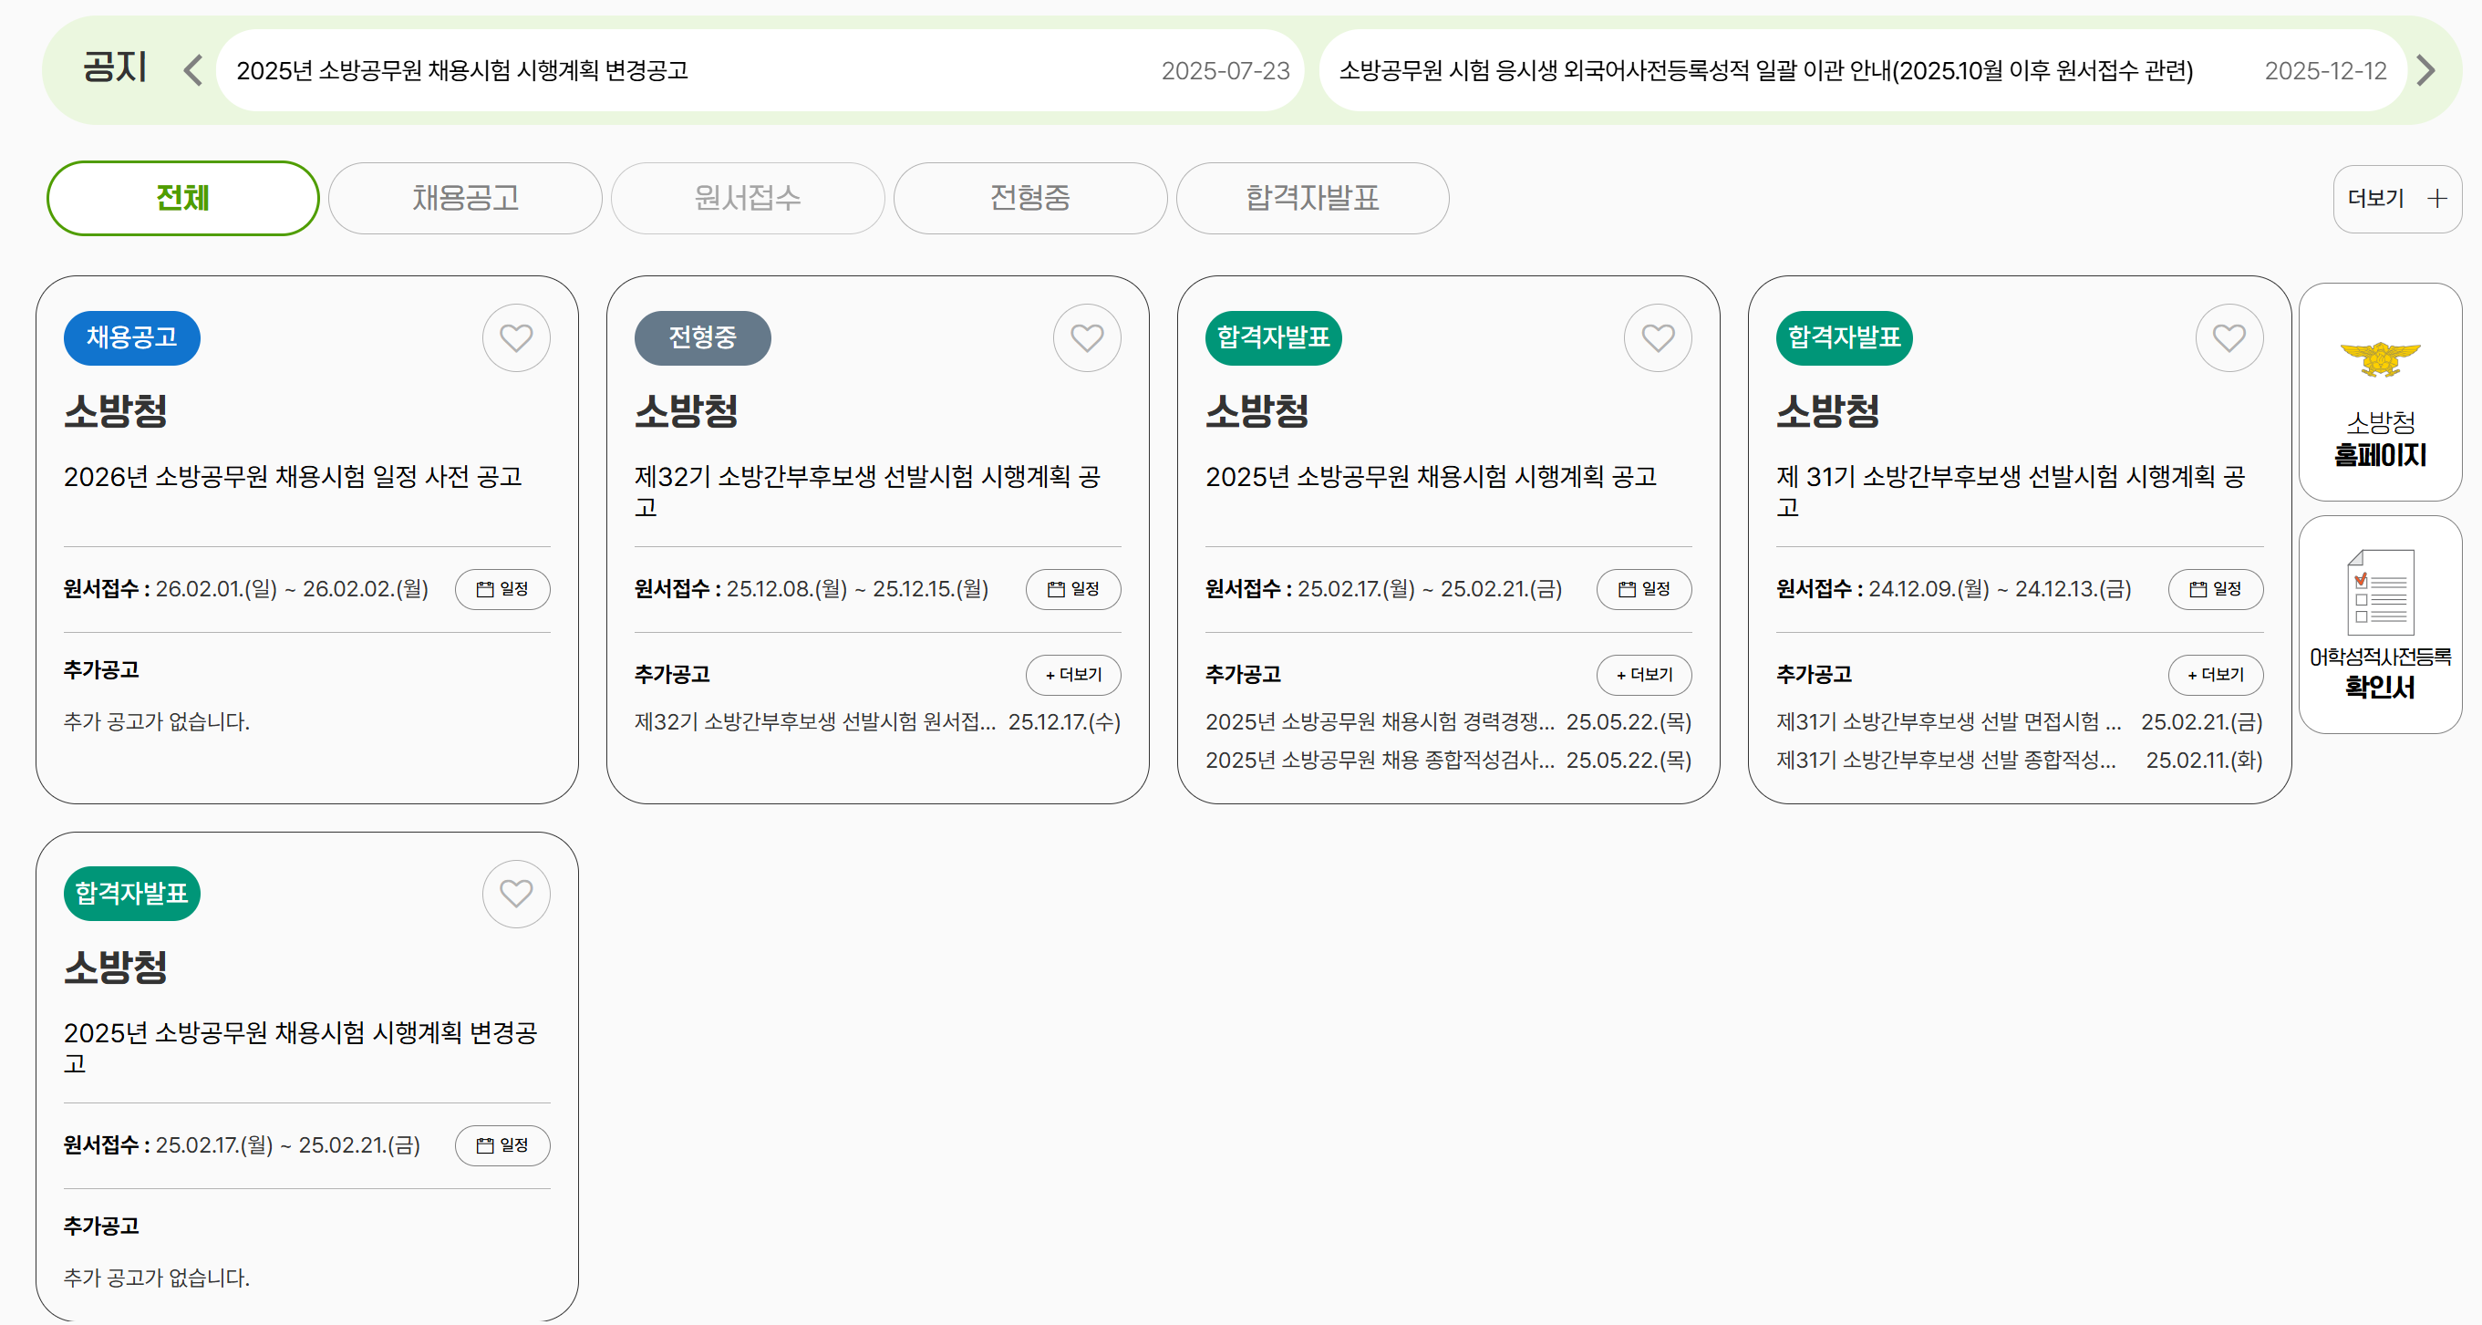Switch to the 합격자발표 tab
The height and width of the screenshot is (1325, 2482).
pyautogui.click(x=1311, y=199)
